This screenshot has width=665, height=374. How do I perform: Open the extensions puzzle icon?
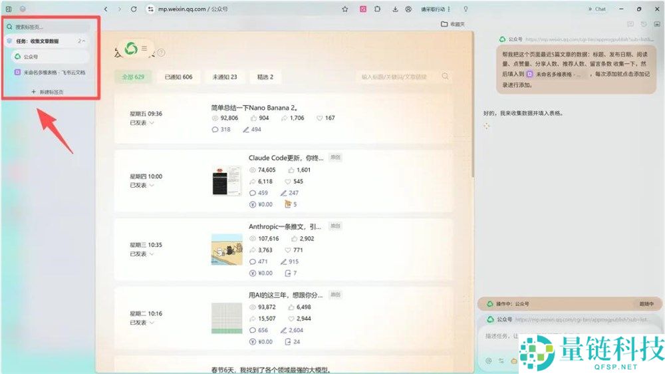click(x=378, y=9)
